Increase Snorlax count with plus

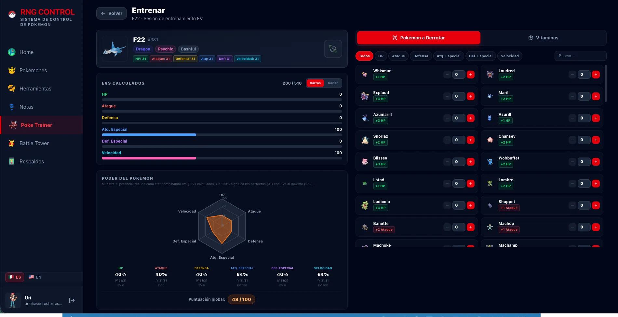point(470,140)
